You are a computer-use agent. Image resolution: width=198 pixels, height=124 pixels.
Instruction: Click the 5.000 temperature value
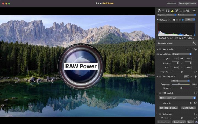pos(194,84)
